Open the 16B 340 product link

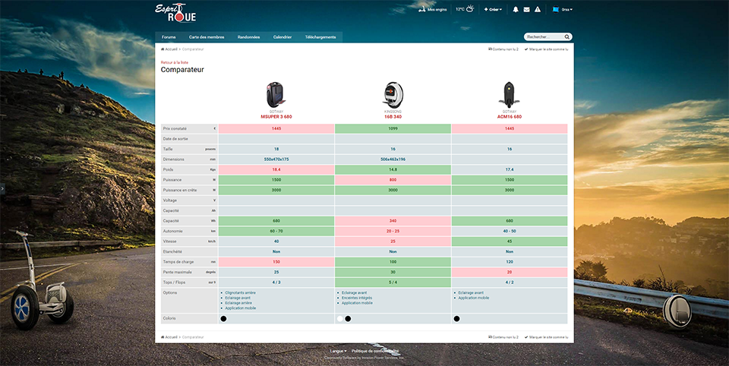tap(393, 117)
